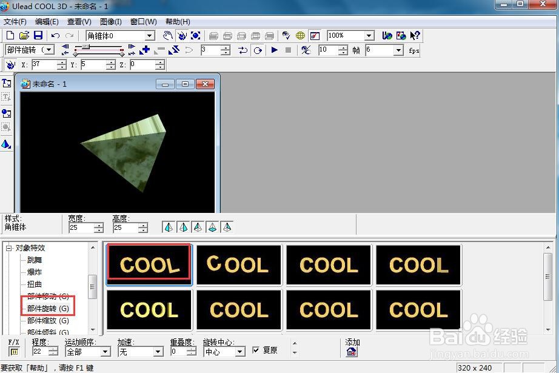The height and width of the screenshot is (373, 559).
Task: Click the eye Display Quality icon
Action: [x=286, y=35]
